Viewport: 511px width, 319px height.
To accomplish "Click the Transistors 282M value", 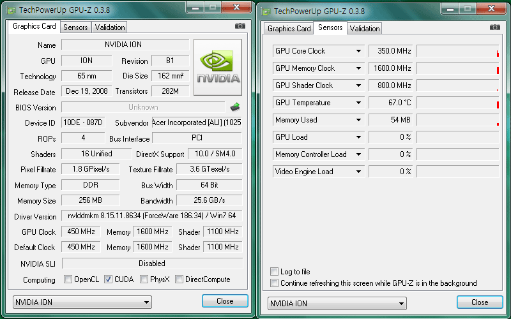I will pos(171,91).
